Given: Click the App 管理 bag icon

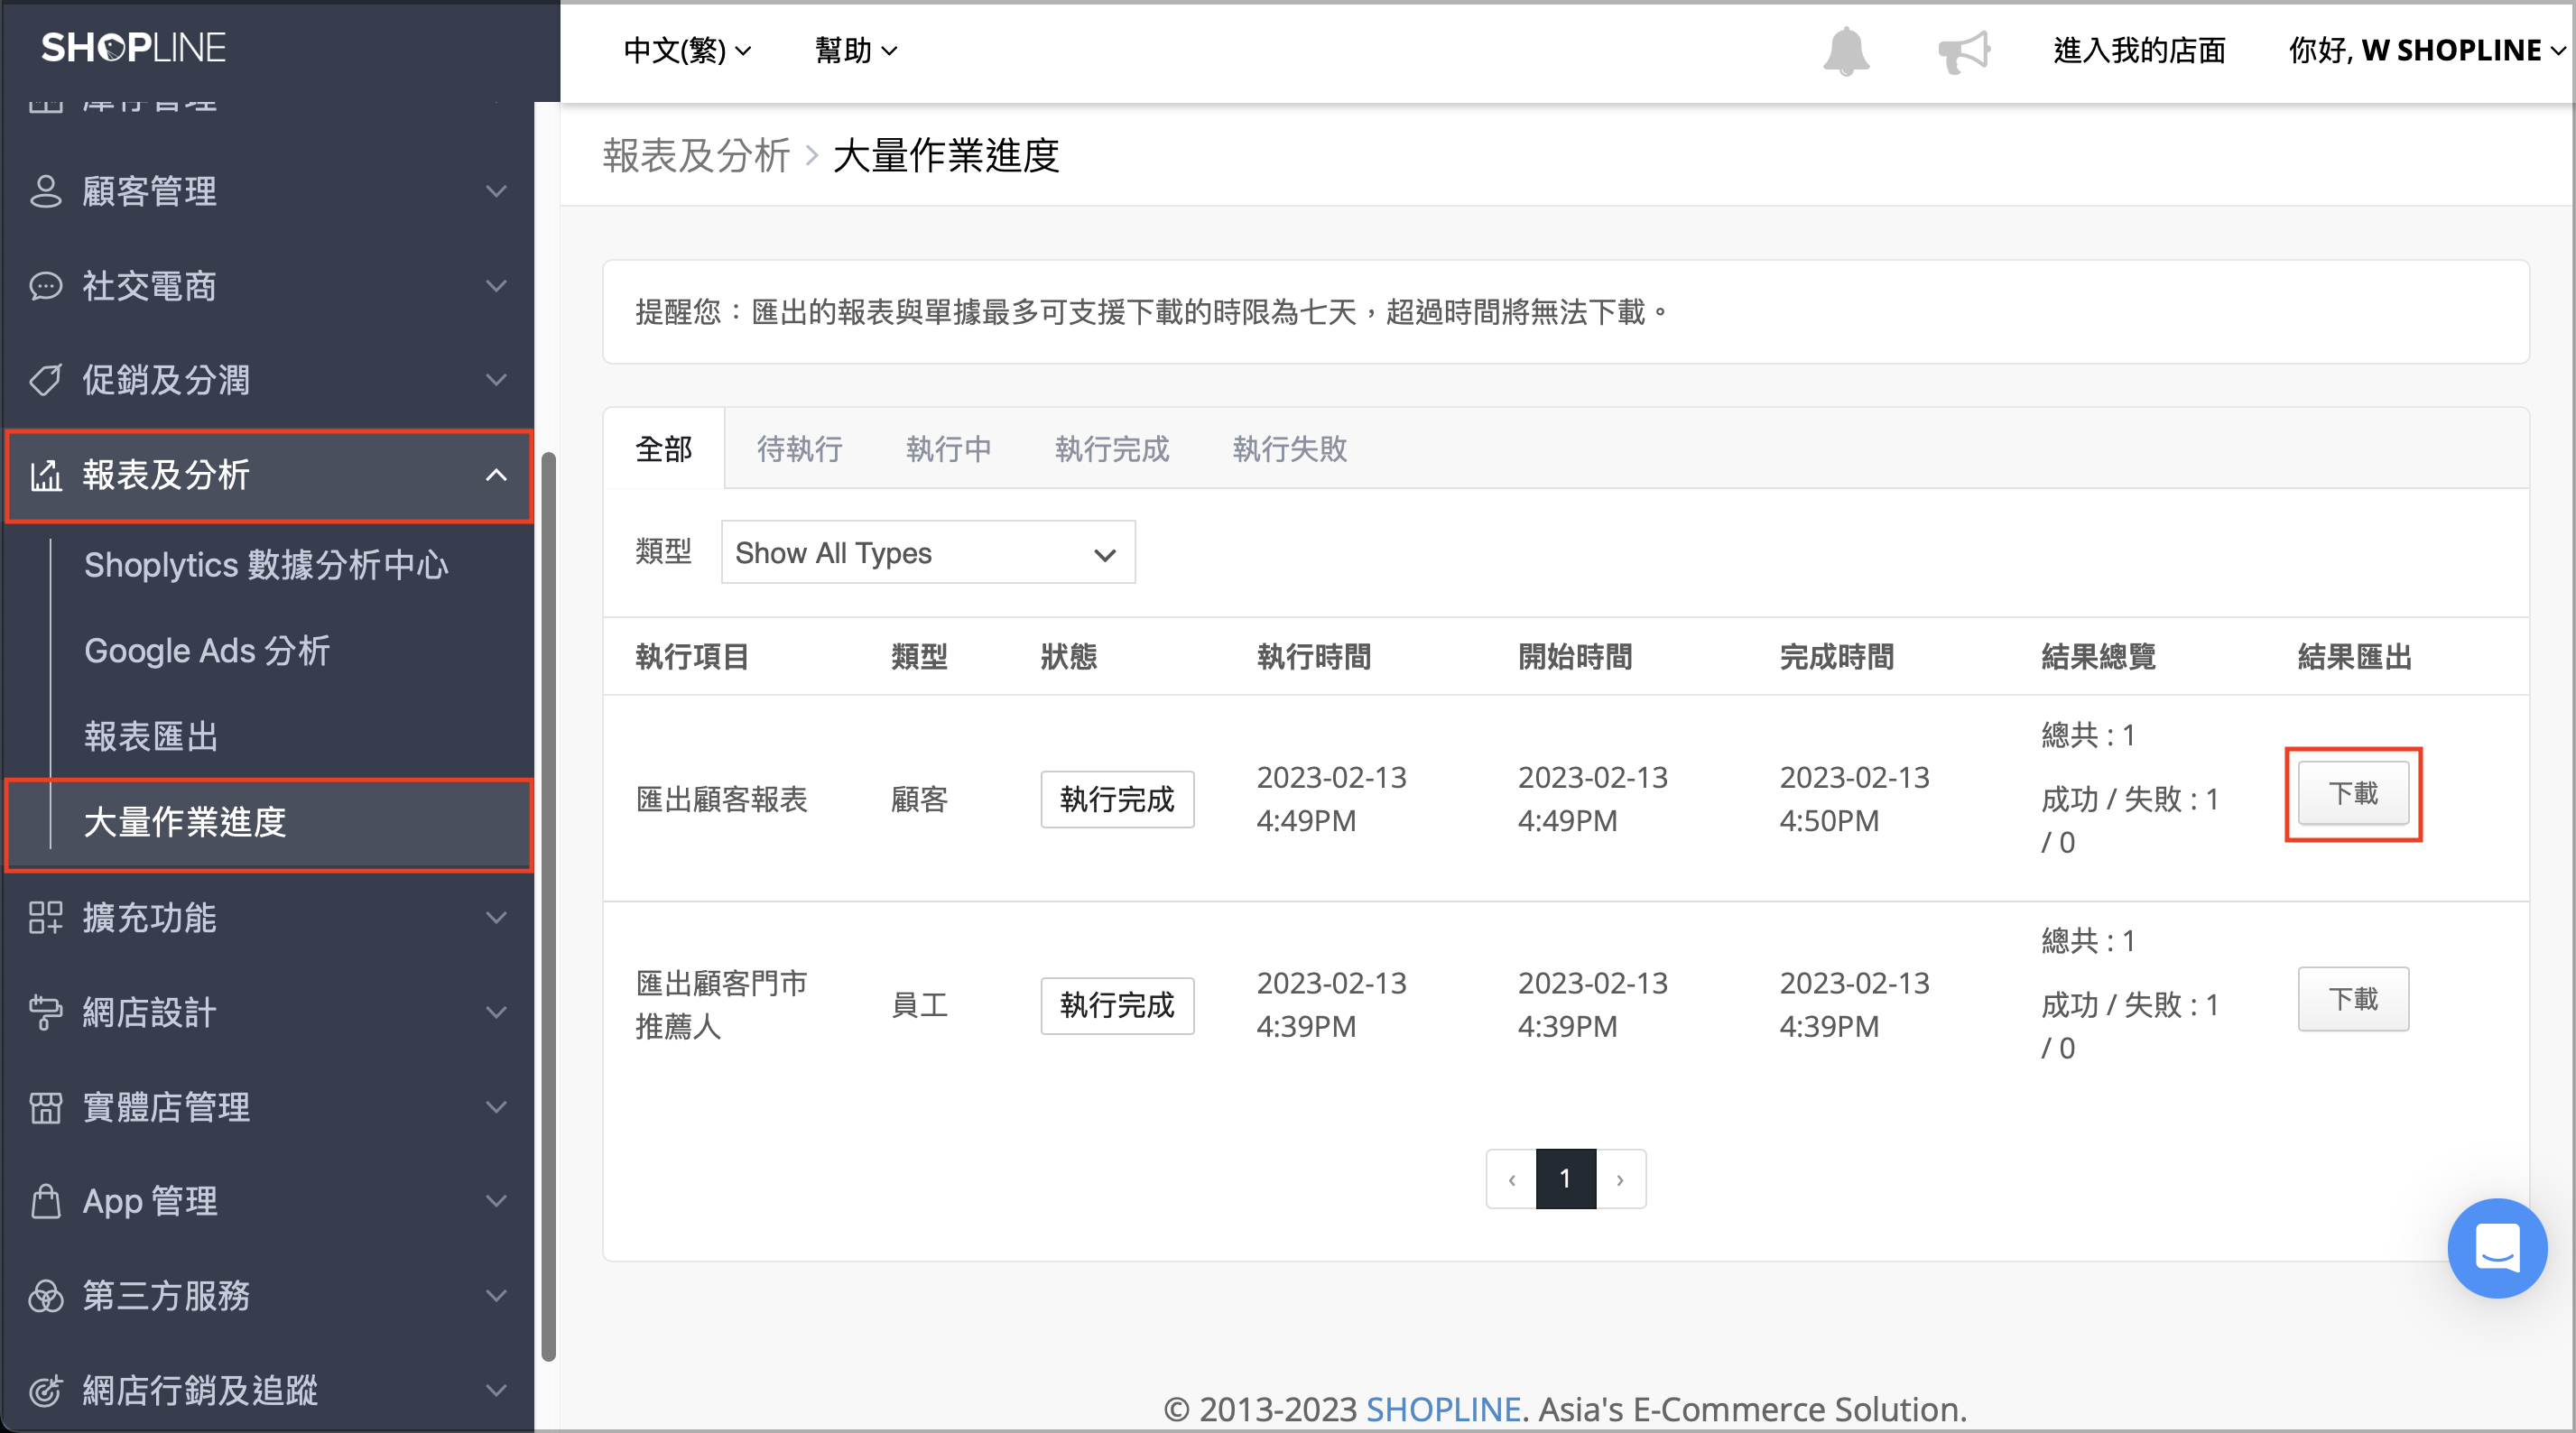Looking at the screenshot, I should pyautogui.click(x=45, y=1201).
